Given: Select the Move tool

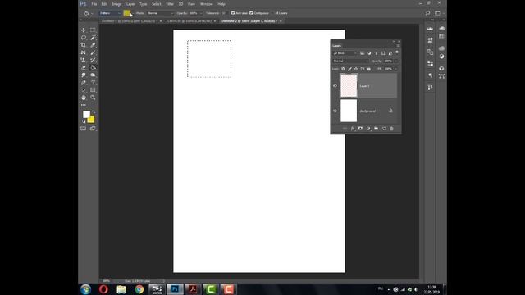Looking at the screenshot, I should point(84,30).
